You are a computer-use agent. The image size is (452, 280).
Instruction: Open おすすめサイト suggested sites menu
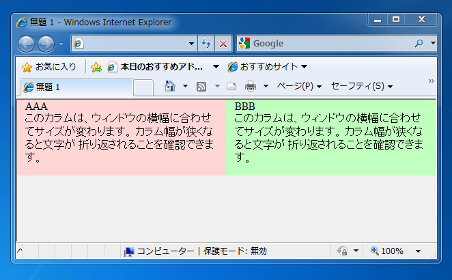tap(267, 67)
